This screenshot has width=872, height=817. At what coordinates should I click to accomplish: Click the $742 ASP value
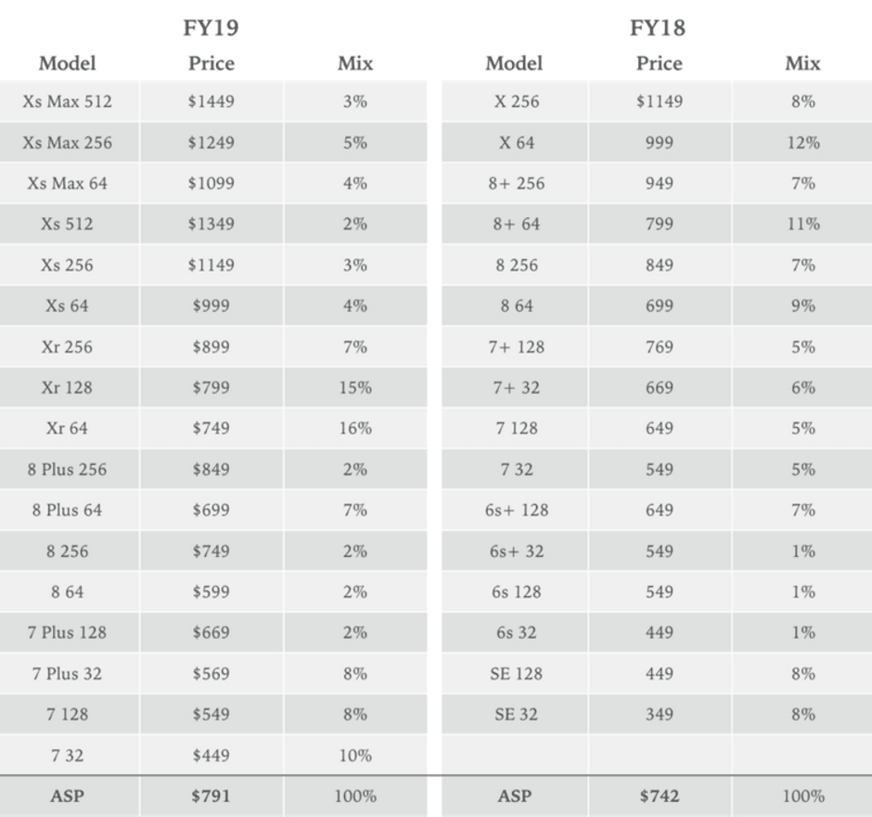659,796
